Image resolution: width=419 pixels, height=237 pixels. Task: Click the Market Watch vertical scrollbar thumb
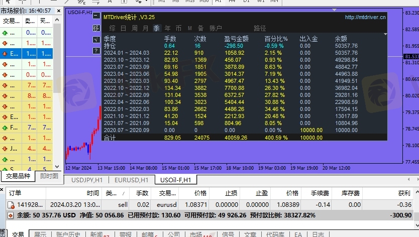click(57, 58)
